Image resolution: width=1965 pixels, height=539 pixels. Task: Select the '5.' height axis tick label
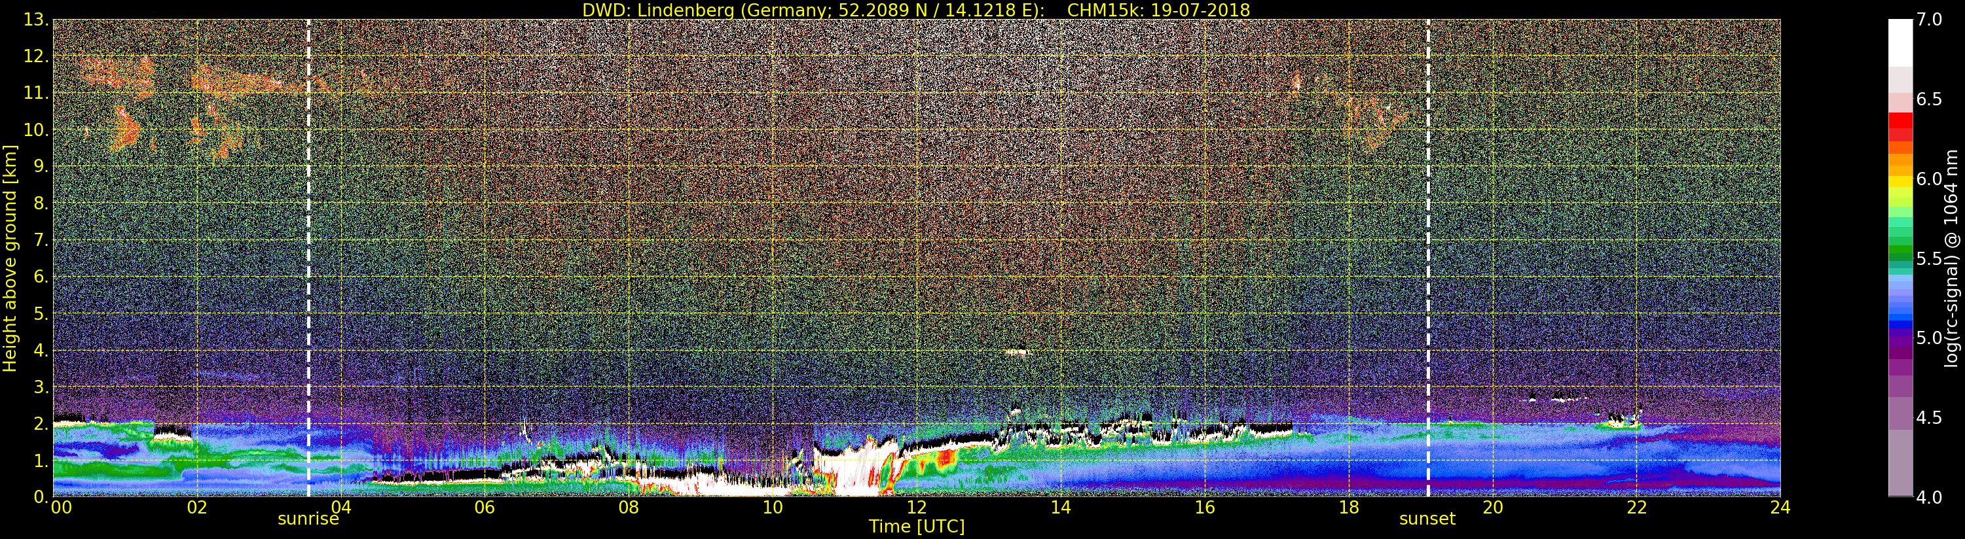[x=41, y=314]
